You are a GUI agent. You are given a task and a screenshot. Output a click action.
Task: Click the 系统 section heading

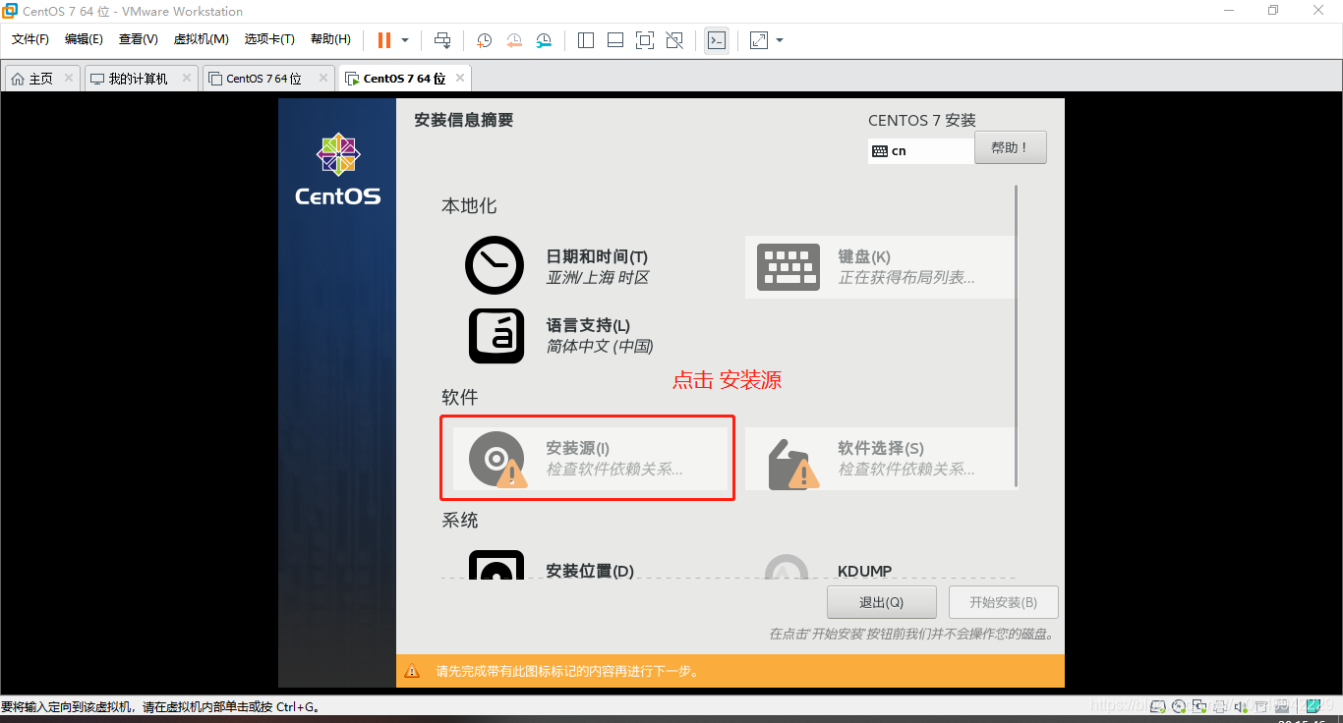point(459,521)
